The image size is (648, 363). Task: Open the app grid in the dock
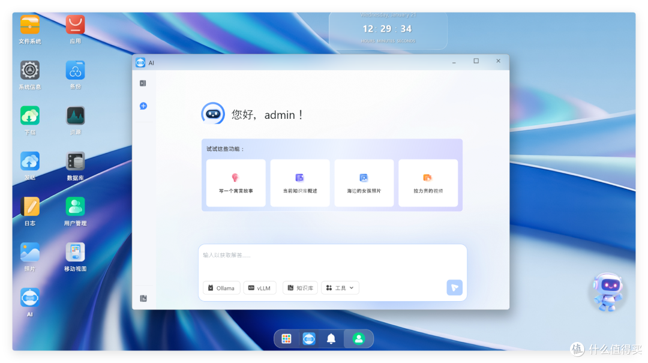pos(286,339)
